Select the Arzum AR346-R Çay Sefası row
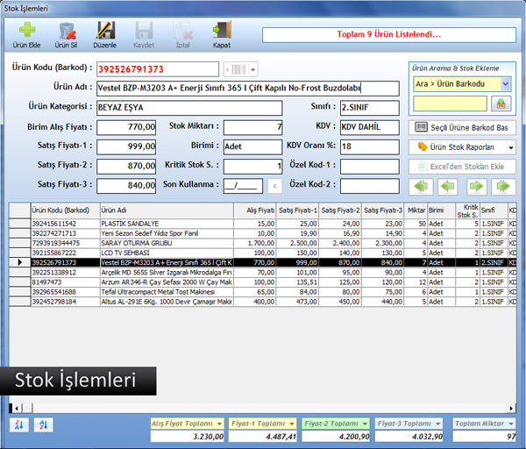Image resolution: width=526 pixels, height=449 pixels. (263, 282)
